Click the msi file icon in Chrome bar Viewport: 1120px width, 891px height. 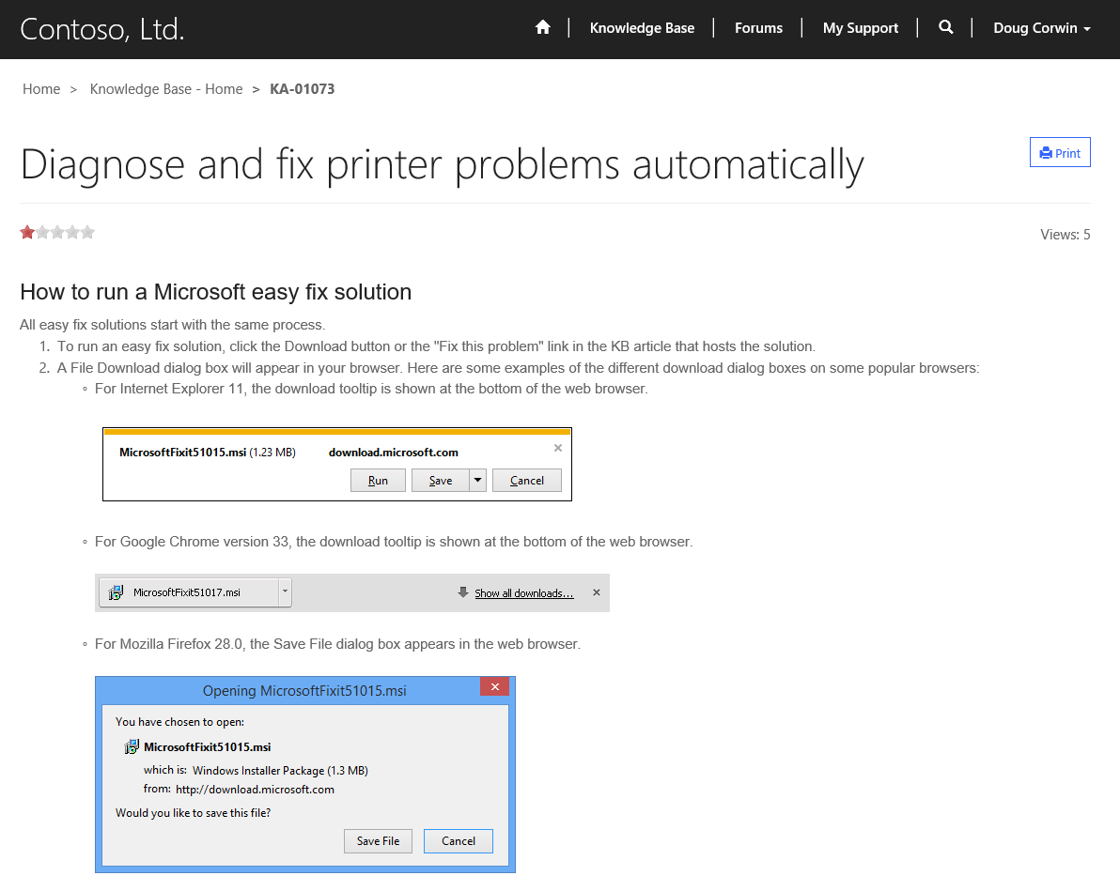point(116,592)
